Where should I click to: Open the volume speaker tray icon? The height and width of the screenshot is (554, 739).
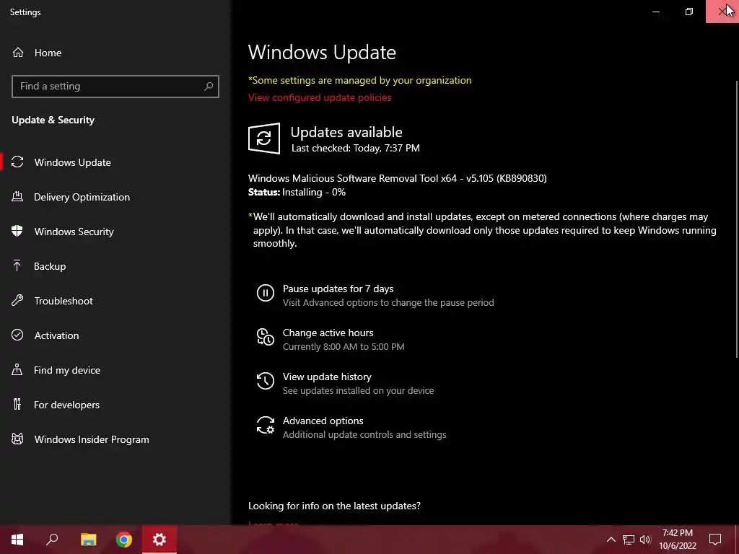pos(645,540)
